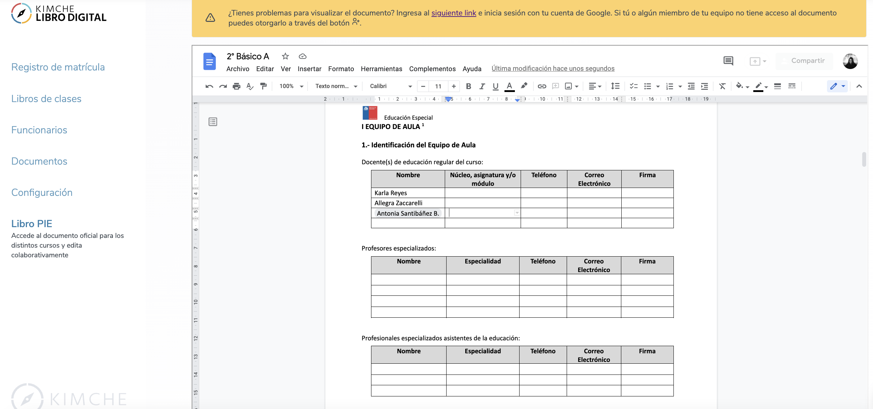Click the print icon
Viewport: 873px width, 409px height.
pyautogui.click(x=236, y=86)
